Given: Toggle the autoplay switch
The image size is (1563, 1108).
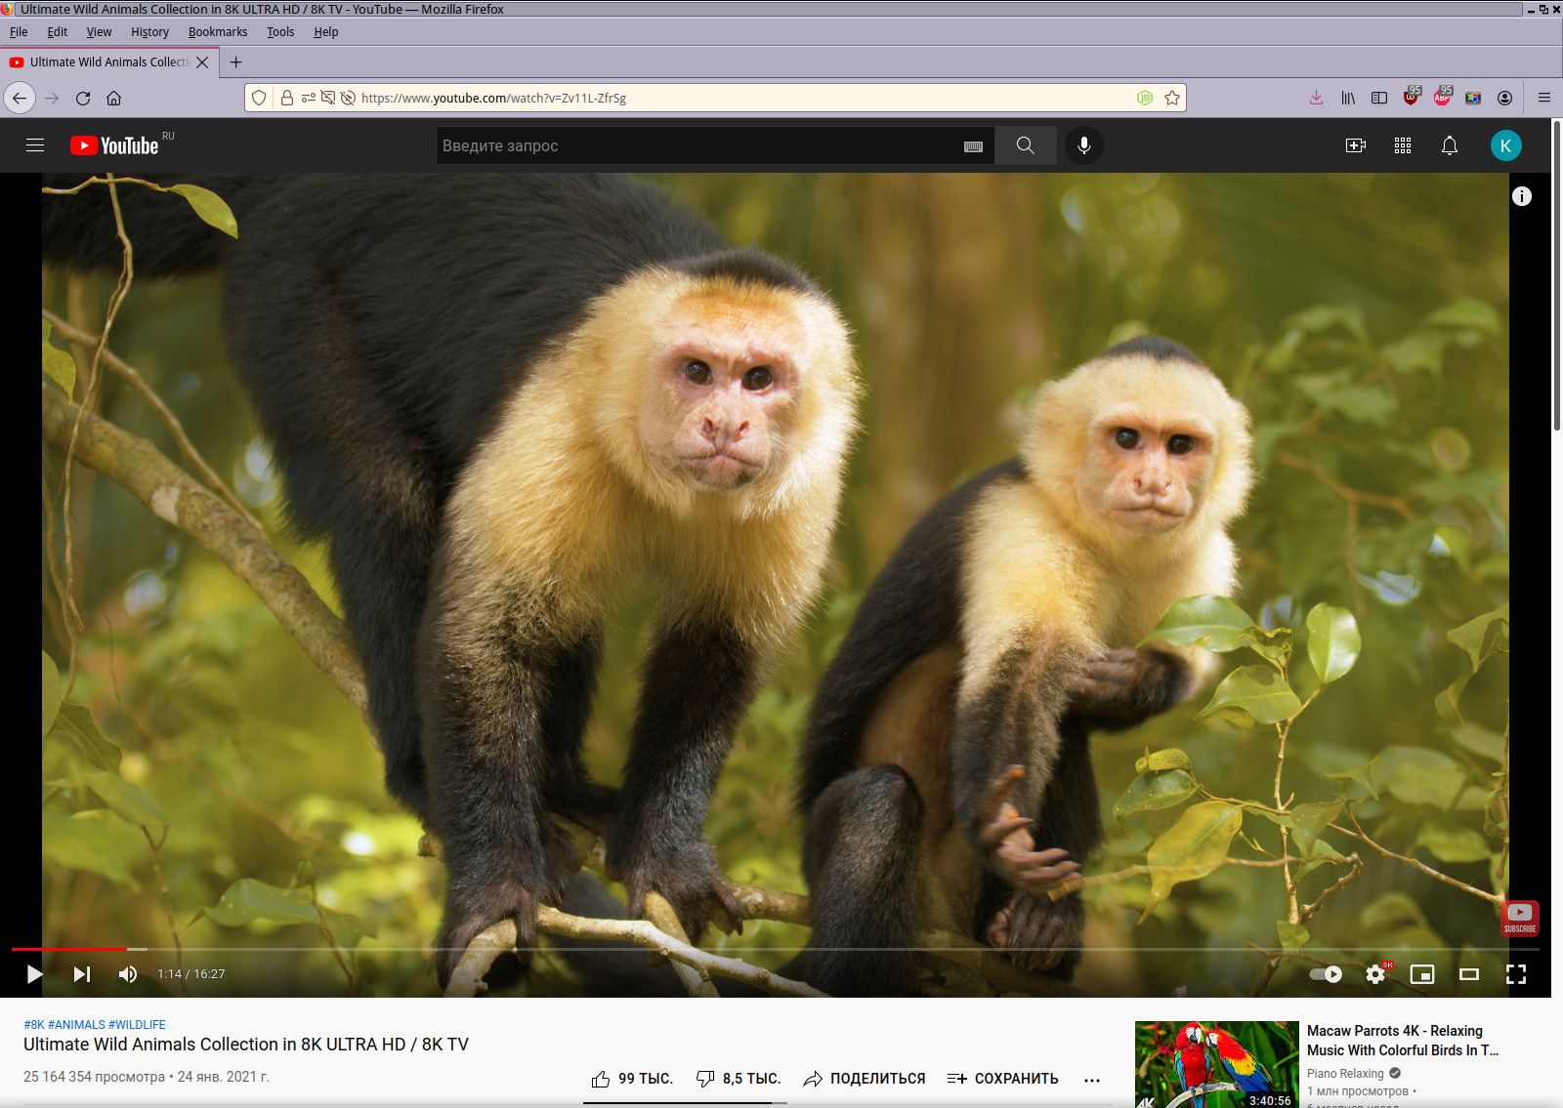Looking at the screenshot, I should (x=1326, y=974).
